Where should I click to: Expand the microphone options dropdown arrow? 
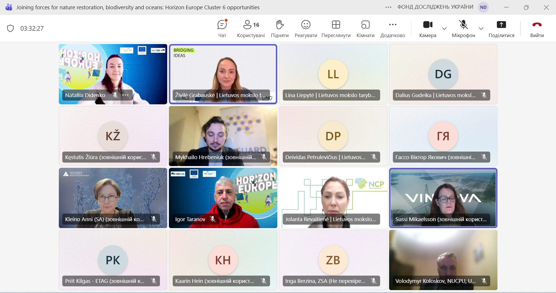[481, 28]
